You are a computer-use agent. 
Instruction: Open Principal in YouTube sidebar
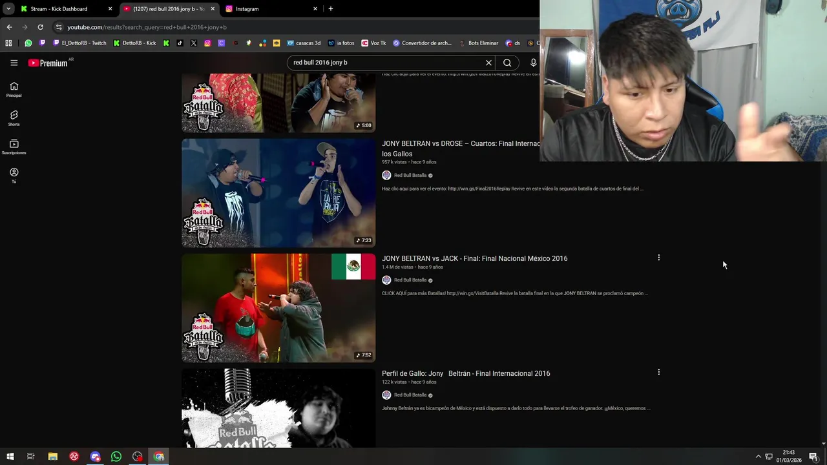click(14, 90)
